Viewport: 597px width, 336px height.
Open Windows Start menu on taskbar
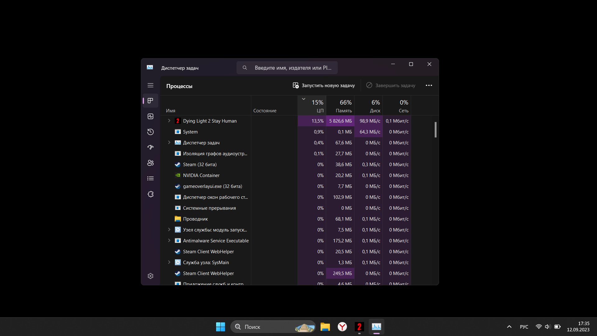click(x=220, y=327)
